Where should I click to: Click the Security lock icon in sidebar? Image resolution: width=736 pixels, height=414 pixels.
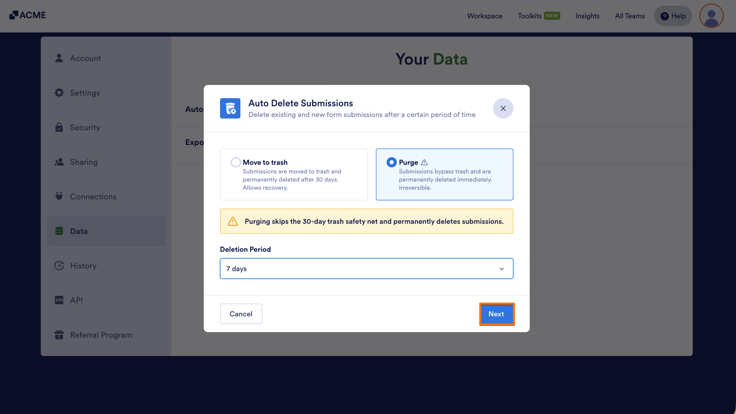point(59,127)
